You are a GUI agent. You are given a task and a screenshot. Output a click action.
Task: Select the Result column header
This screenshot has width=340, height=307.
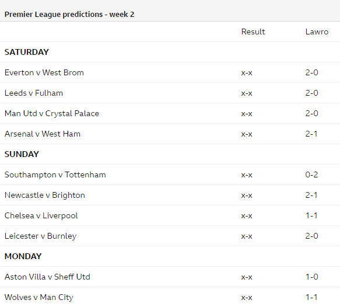click(x=253, y=32)
